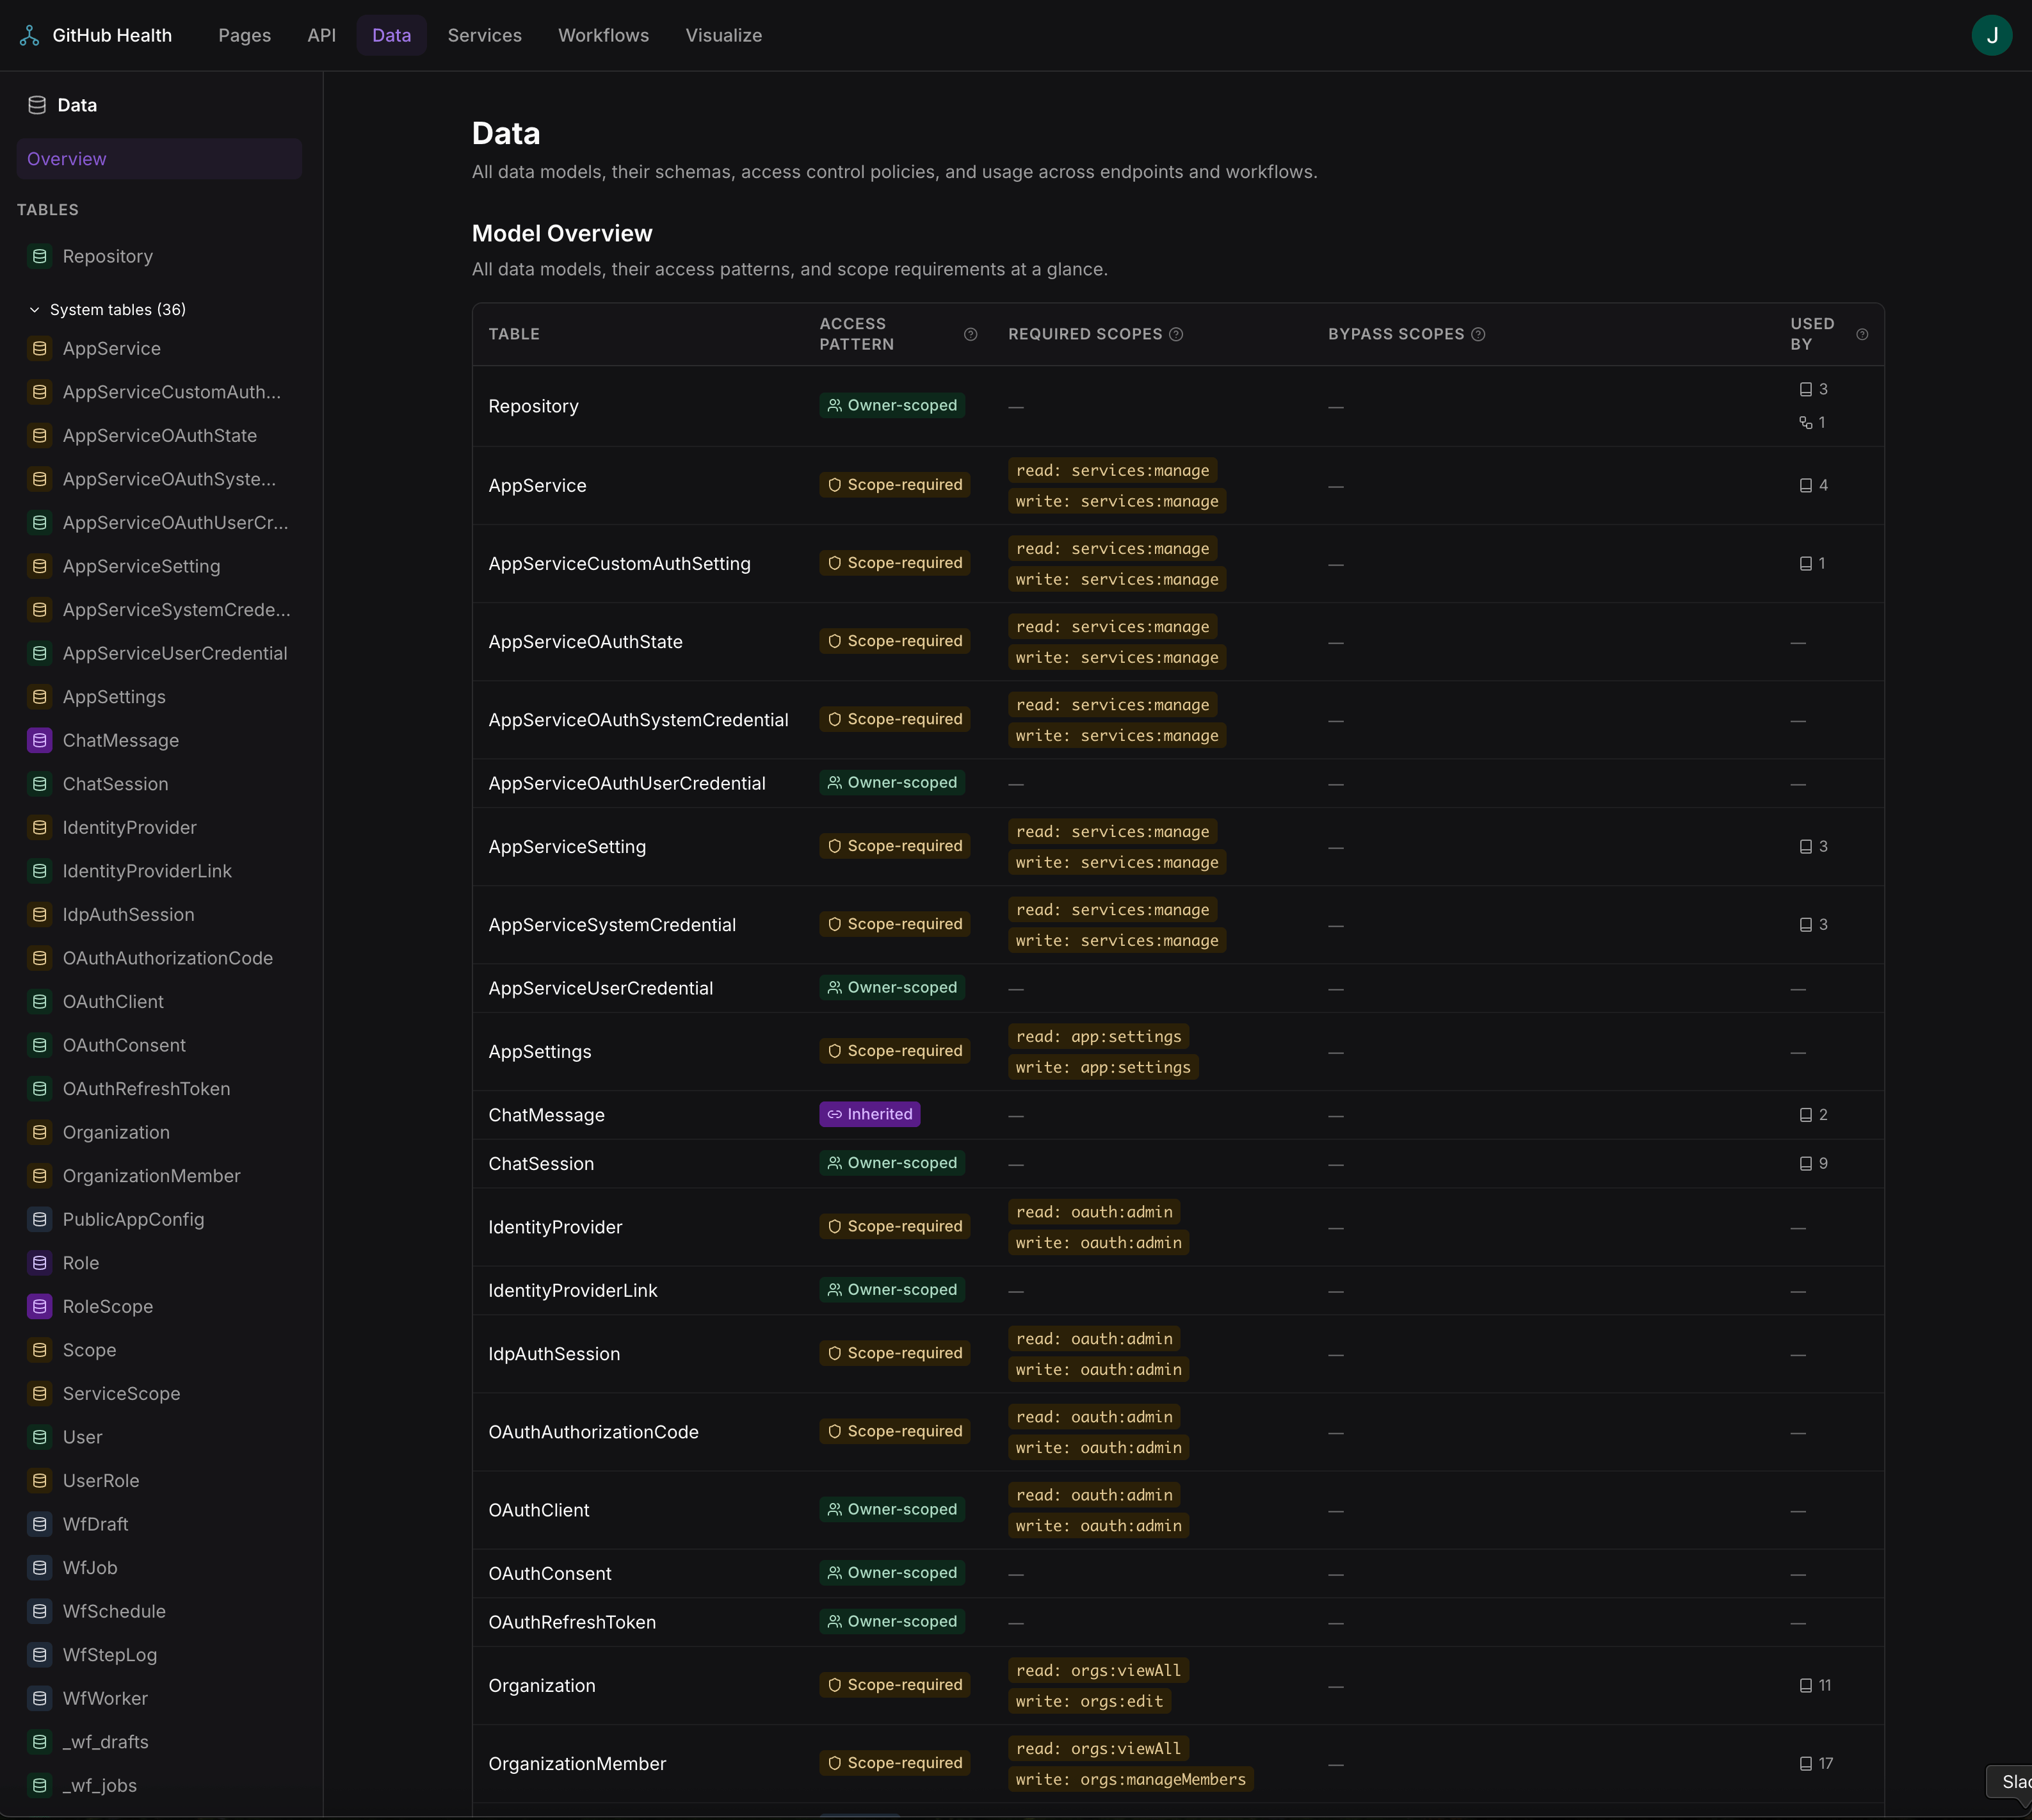The height and width of the screenshot is (1820, 2032).
Task: Click the Role table icon in sidebar
Action: 40,1263
